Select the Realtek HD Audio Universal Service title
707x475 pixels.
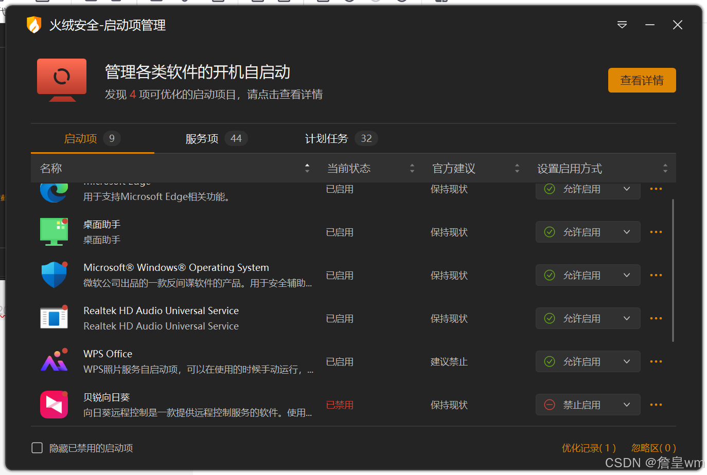pyautogui.click(x=161, y=310)
